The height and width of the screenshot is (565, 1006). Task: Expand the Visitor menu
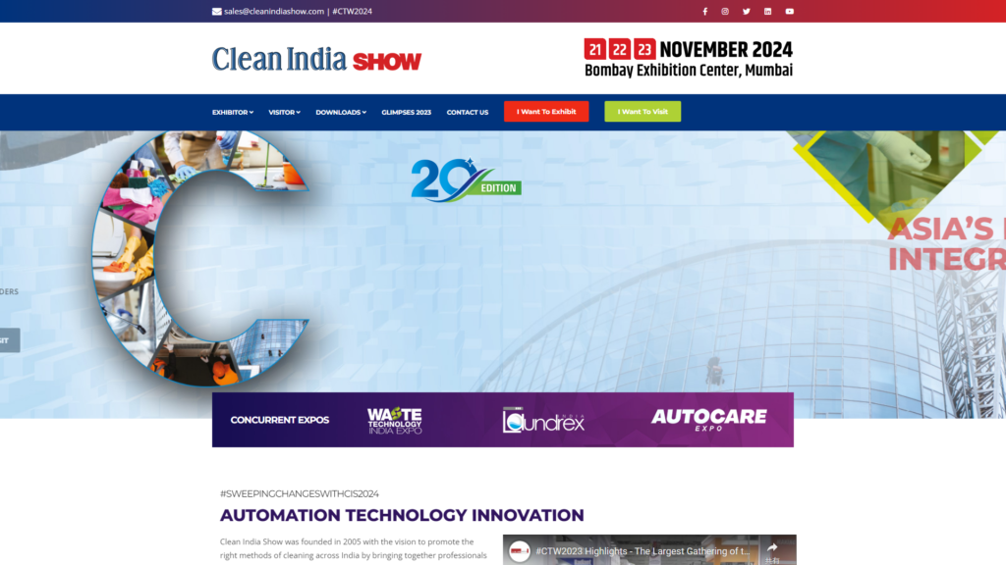tap(284, 112)
